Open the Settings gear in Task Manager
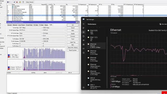The image size is (167, 94). tap(83, 87)
